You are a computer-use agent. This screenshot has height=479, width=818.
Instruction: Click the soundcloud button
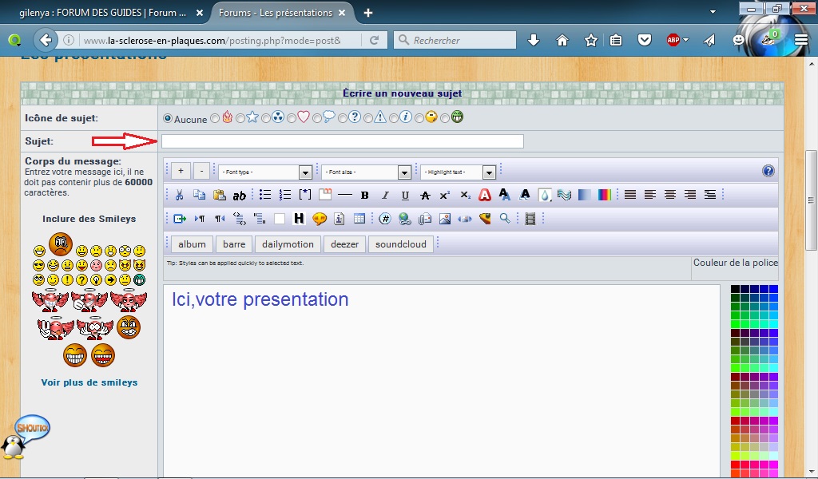[401, 244]
